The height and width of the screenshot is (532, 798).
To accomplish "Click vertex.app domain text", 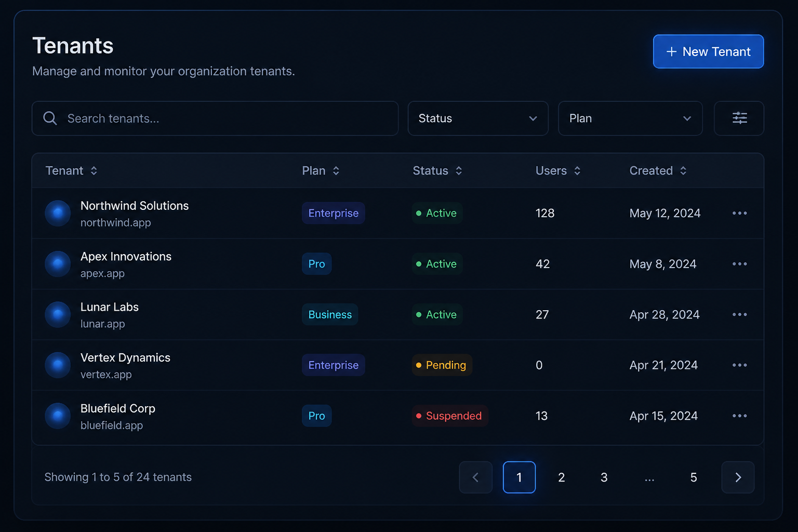I will (106, 374).
